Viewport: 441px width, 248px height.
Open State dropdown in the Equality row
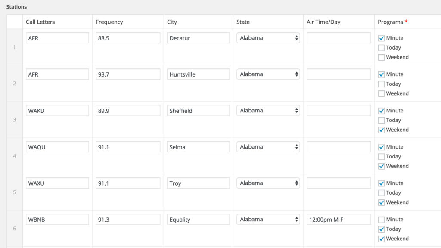tap(268, 220)
